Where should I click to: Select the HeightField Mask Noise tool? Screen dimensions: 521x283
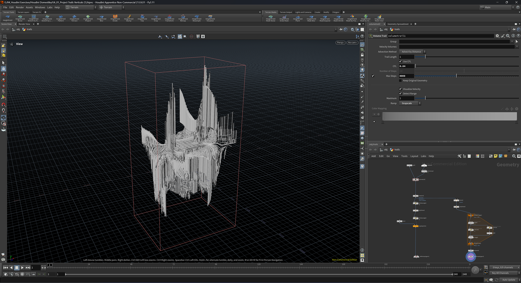(x=271, y=18)
